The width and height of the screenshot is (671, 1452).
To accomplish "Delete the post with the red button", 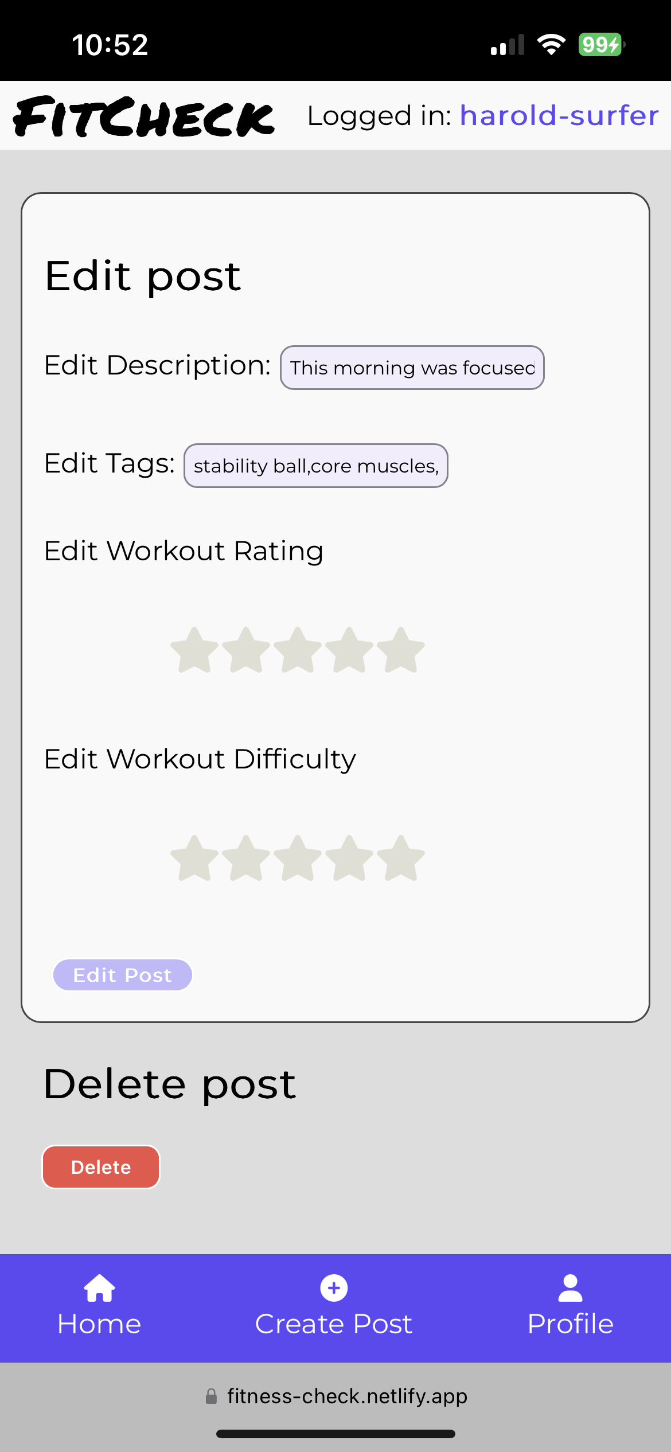I will pos(100,1166).
